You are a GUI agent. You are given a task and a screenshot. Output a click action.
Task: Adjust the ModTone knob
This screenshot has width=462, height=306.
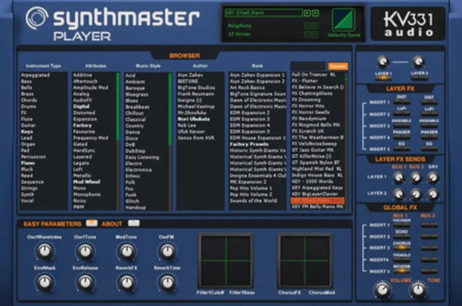(x=127, y=251)
